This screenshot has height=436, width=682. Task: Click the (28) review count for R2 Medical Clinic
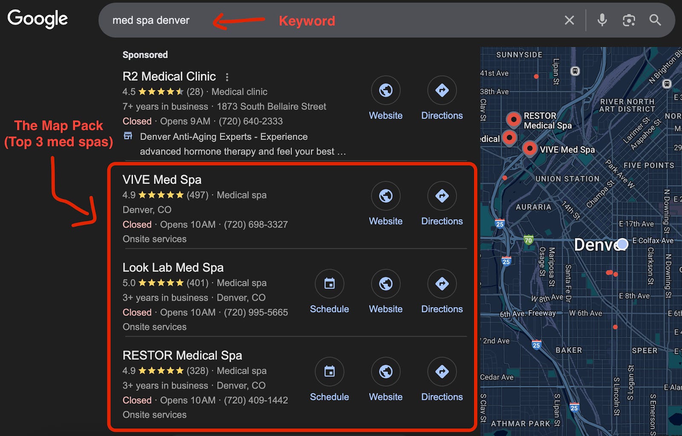click(195, 92)
